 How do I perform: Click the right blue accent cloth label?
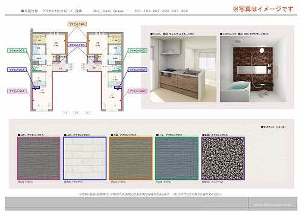pyautogui.click(x=138, y=69)
